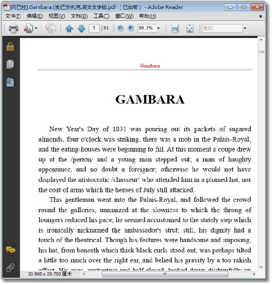This screenshot has width=272, height=285.
Task: Click the page number field showing 3
Action: click(x=94, y=28)
